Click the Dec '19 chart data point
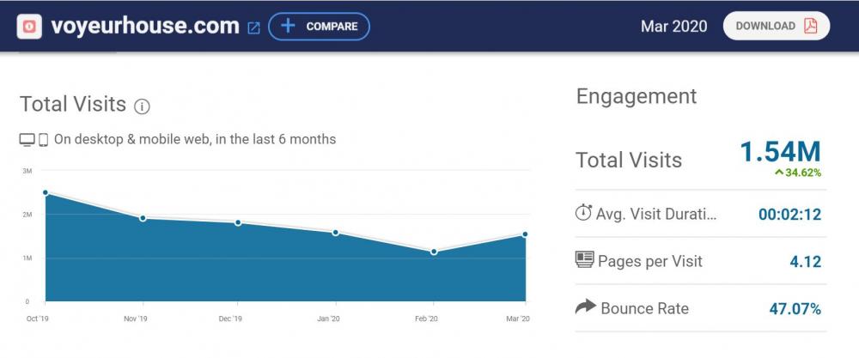The image size is (859, 358). (238, 223)
